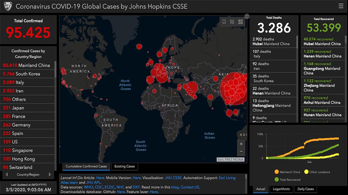The height and width of the screenshot is (195, 348).
Task: Select South Korea in country list
Action: 27,74
